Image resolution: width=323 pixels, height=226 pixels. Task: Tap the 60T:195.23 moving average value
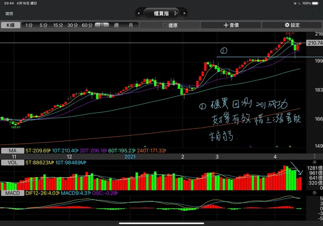pos(121,151)
